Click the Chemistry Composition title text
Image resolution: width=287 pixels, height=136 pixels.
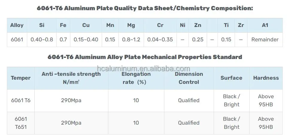pyautogui.click(x=145, y=8)
